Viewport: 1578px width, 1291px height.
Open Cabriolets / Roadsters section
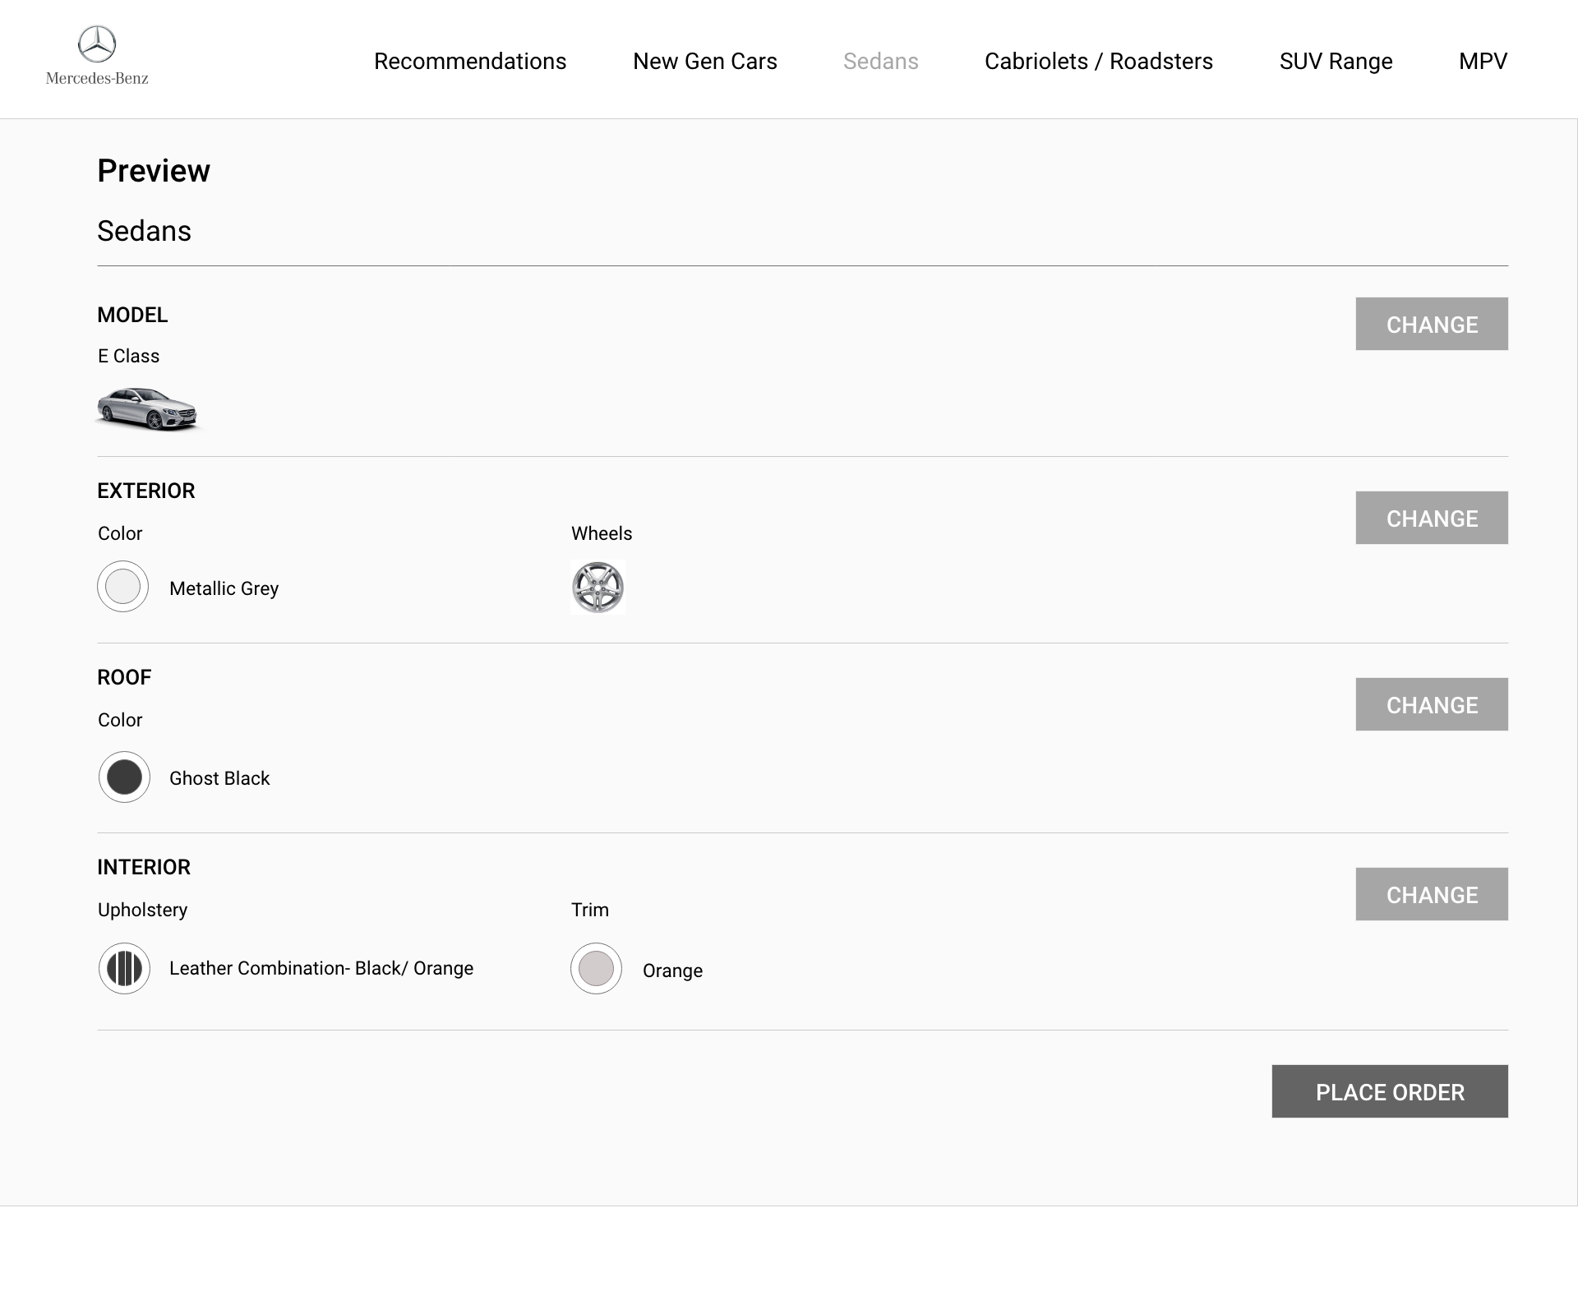[1098, 62]
